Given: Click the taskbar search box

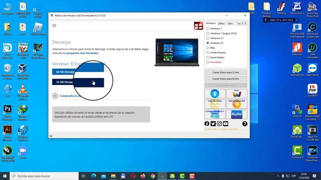Looking at the screenshot, I should (x=44, y=176).
